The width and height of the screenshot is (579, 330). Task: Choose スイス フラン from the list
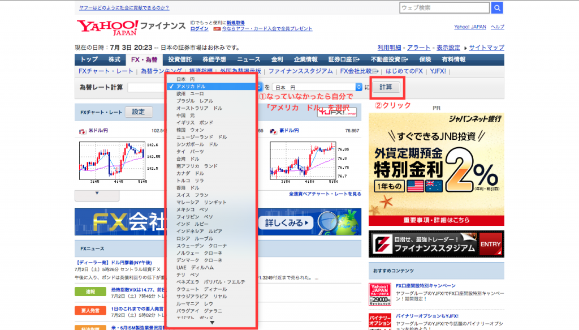click(x=211, y=195)
